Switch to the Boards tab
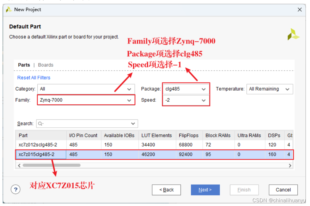The height and width of the screenshot is (206, 310). click(x=46, y=65)
